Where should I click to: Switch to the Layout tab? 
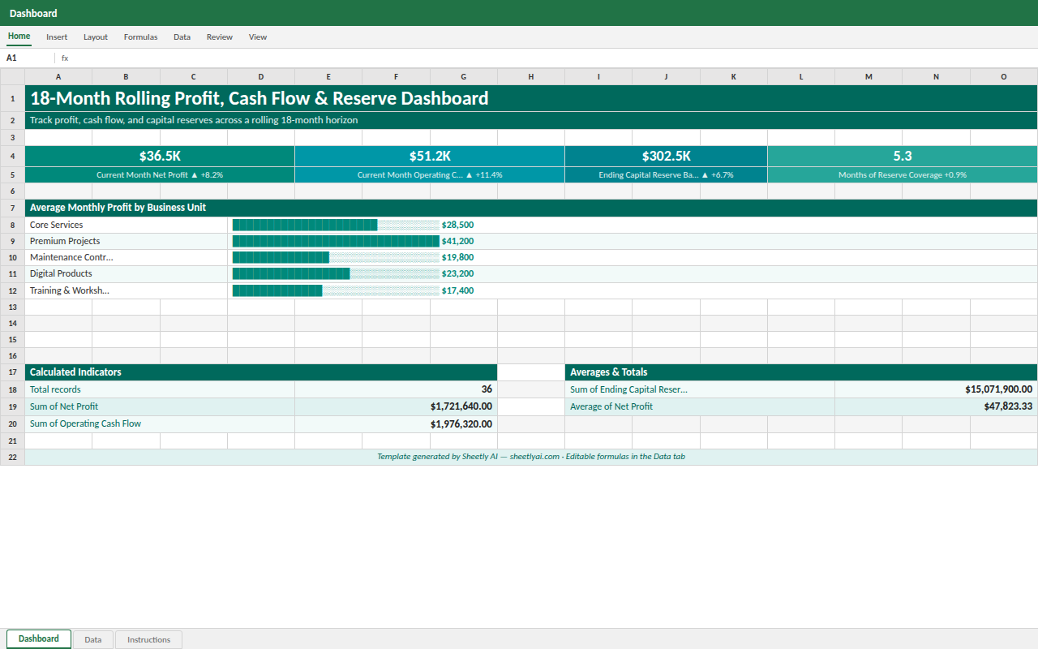point(96,37)
